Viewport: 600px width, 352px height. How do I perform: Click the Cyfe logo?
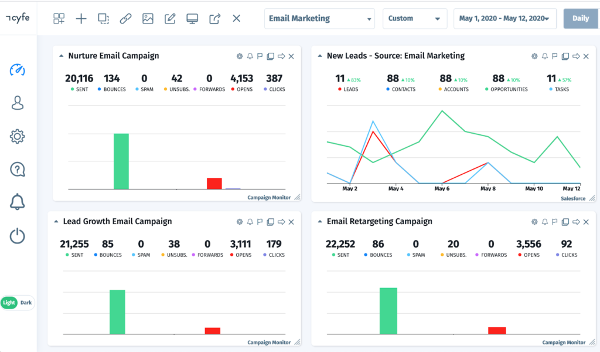click(x=18, y=18)
